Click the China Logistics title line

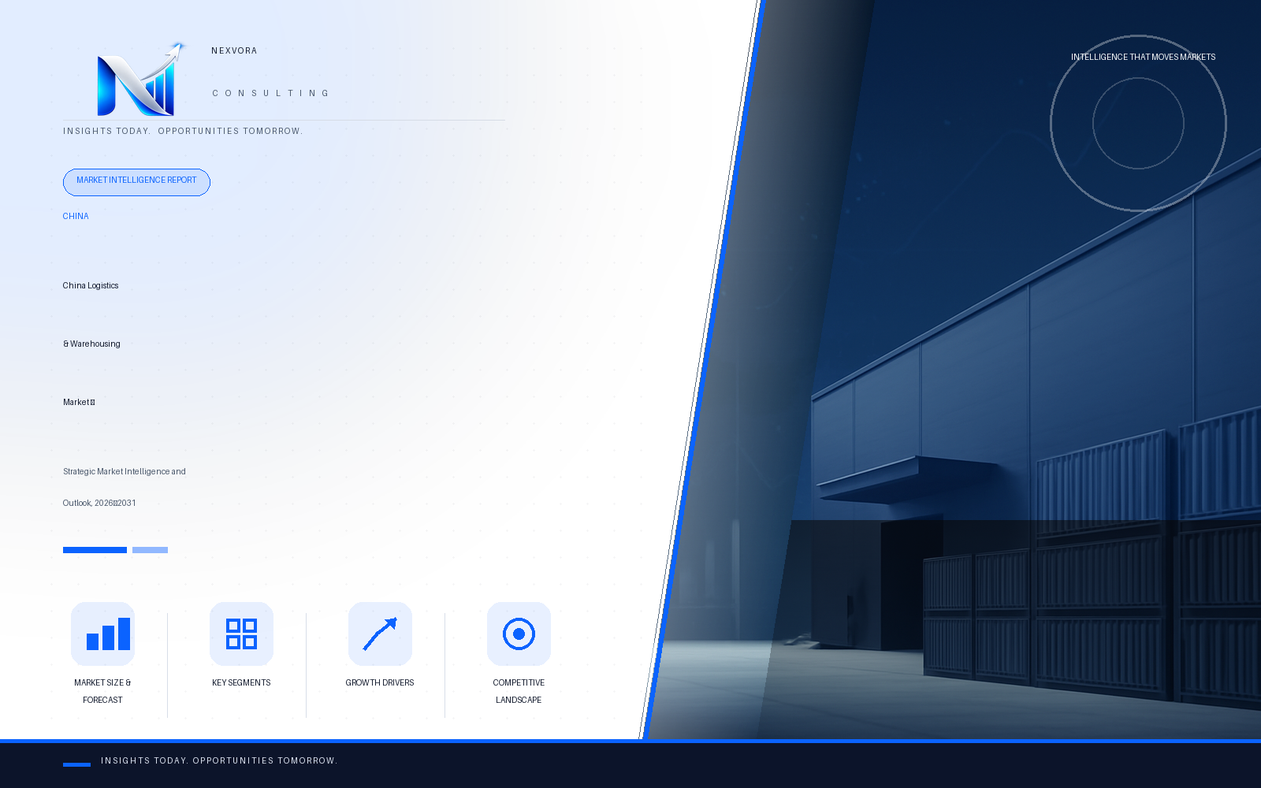91,285
